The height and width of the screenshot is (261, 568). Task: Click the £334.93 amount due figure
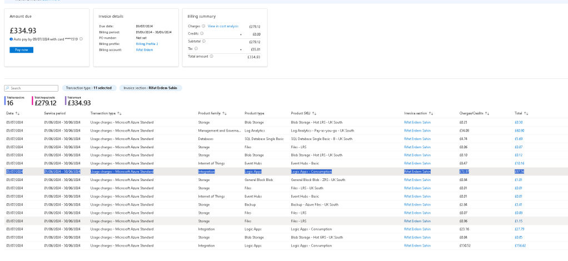click(x=23, y=31)
